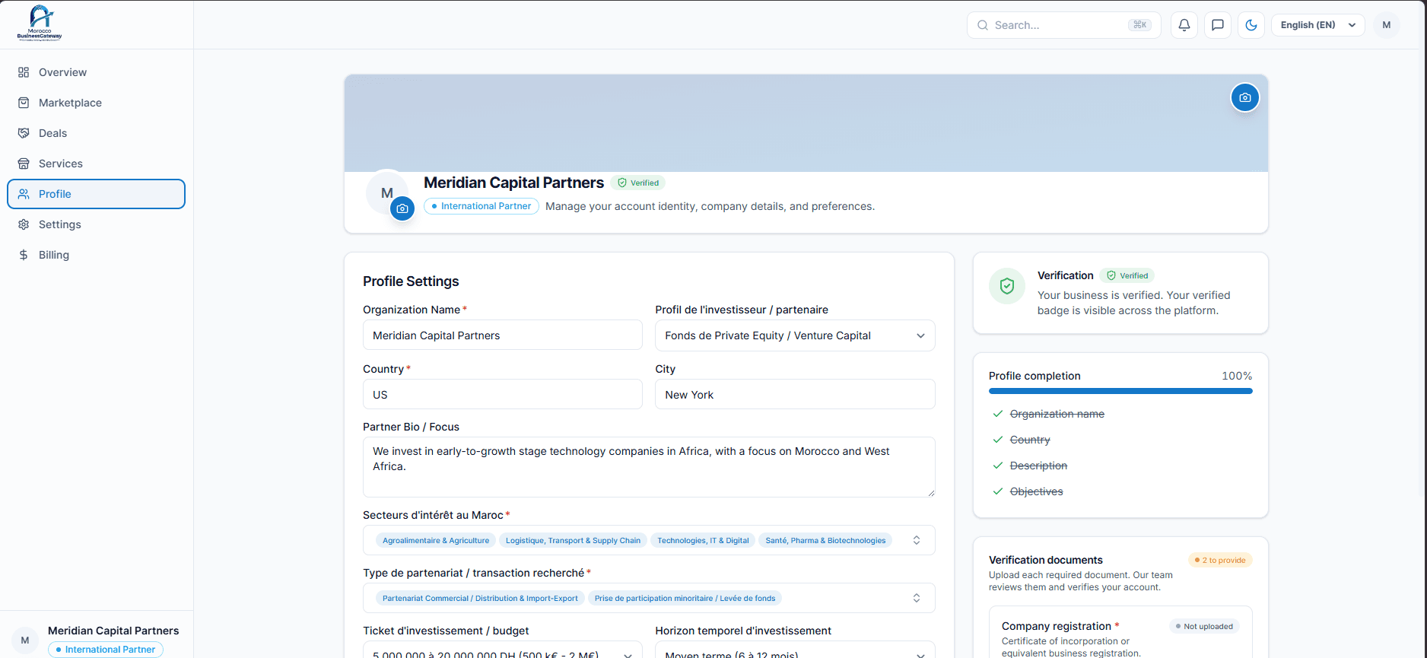Viewport: 1427px width, 658px height.
Task: Click the 'Not uploaded' status badge
Action: coord(1204,626)
